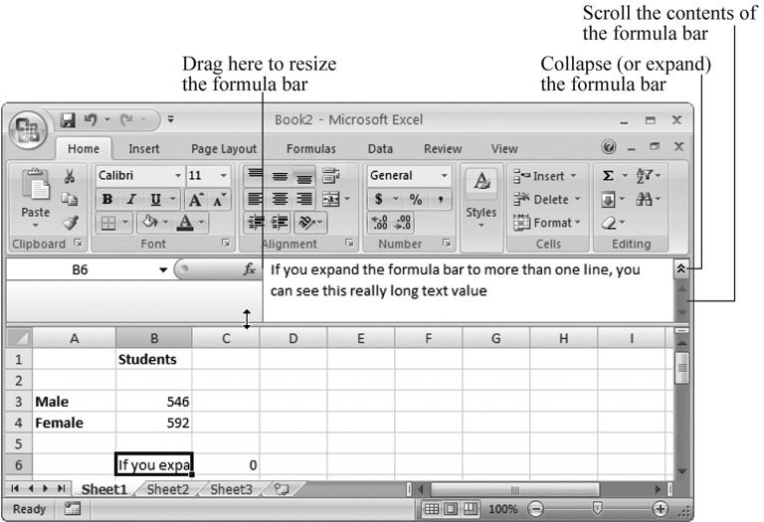Image resolution: width=764 pixels, height=522 pixels.
Task: Click the Cut scissors icon
Action: [x=71, y=177]
